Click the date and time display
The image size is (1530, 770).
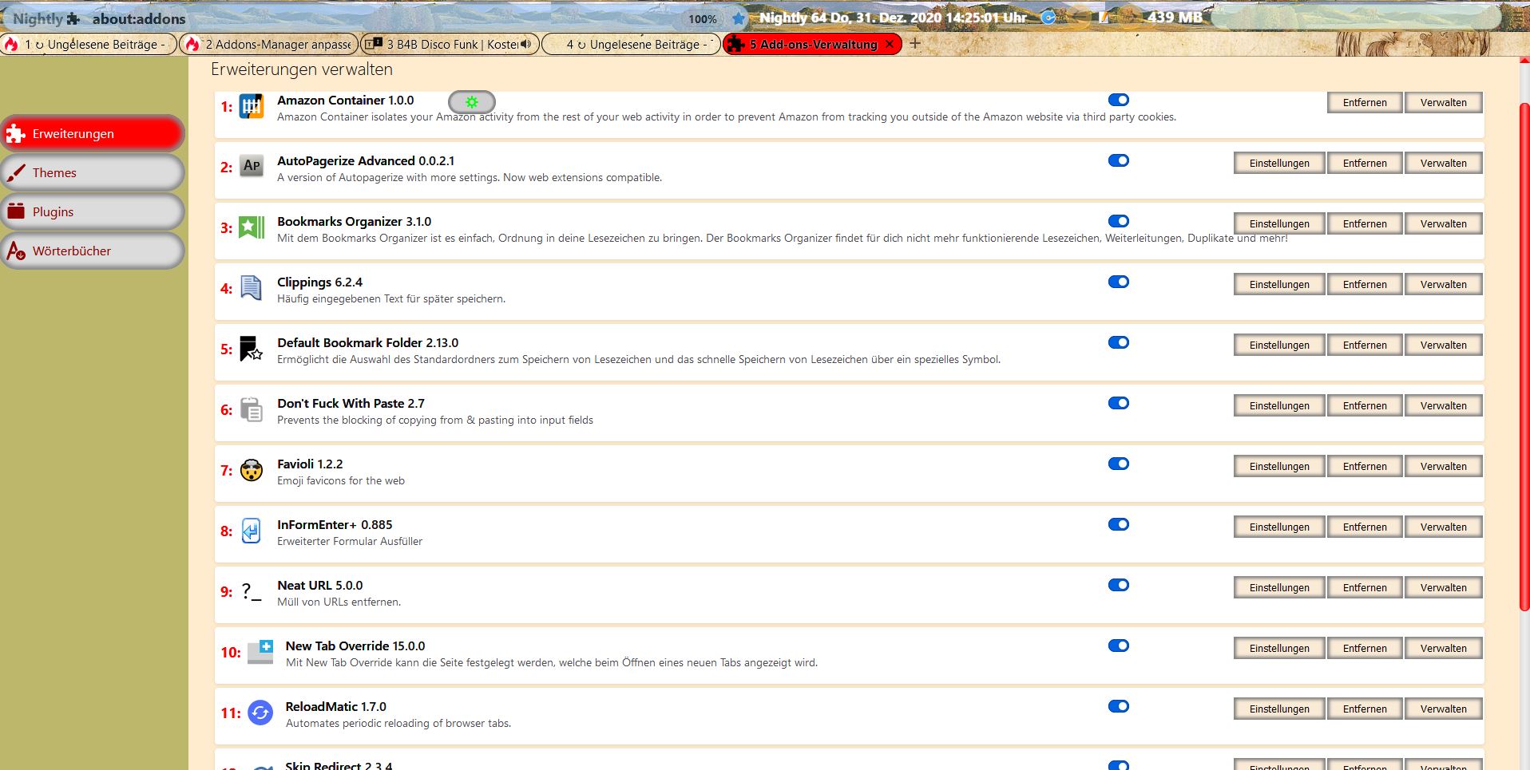(893, 18)
